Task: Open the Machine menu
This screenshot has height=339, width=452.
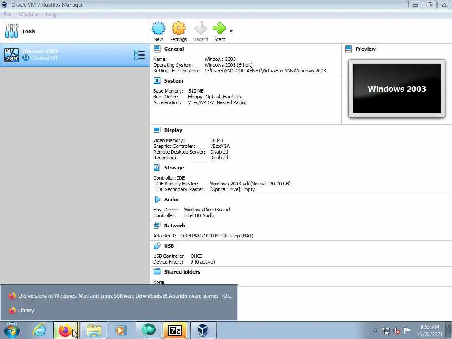Action: 29,15
